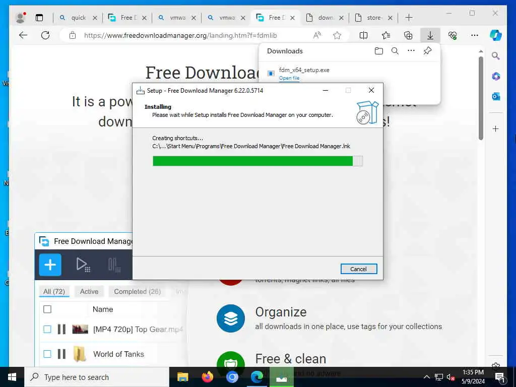The height and width of the screenshot is (387, 516).
Task: Click the page vertical scrollbar
Action: click(481, 98)
